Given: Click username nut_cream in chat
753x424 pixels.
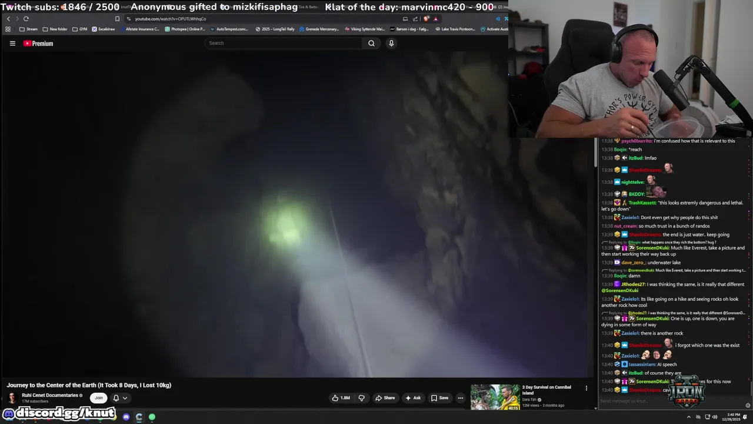Looking at the screenshot, I should click(x=625, y=226).
